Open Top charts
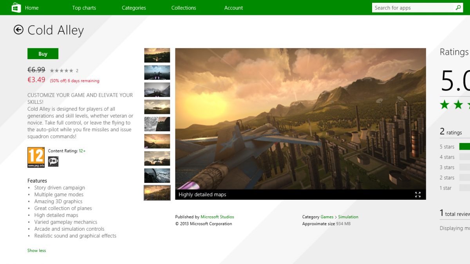This screenshot has width=470, height=264. (84, 8)
